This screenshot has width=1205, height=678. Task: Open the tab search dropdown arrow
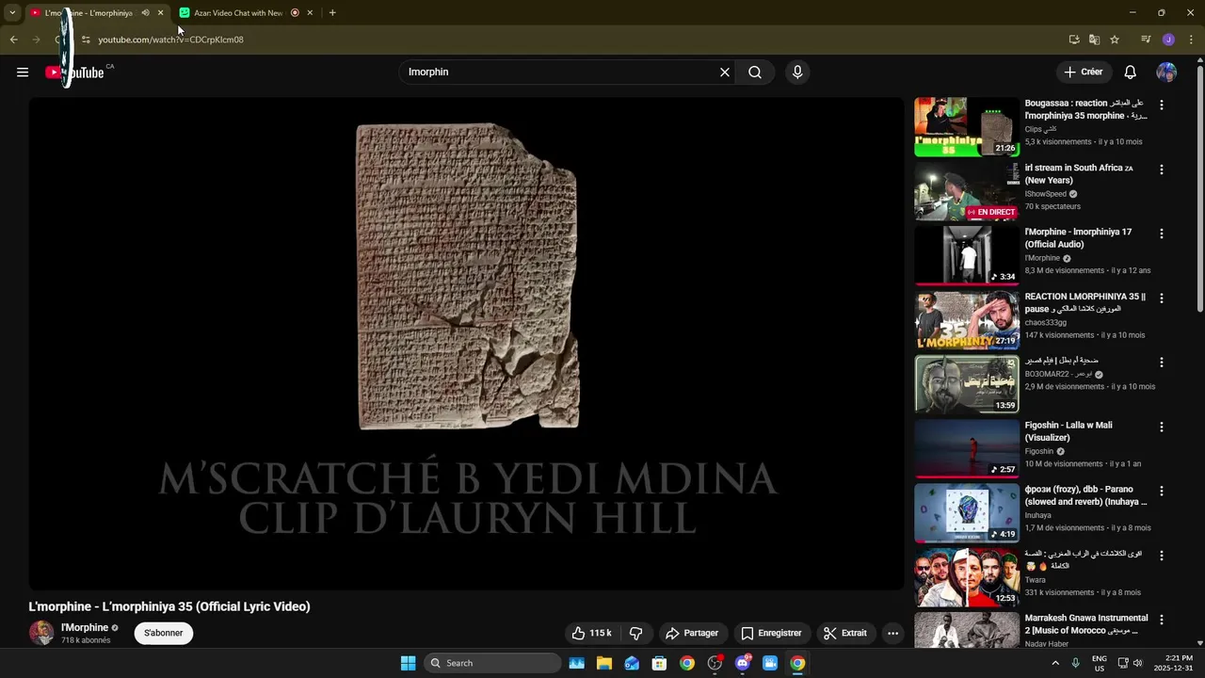click(12, 13)
